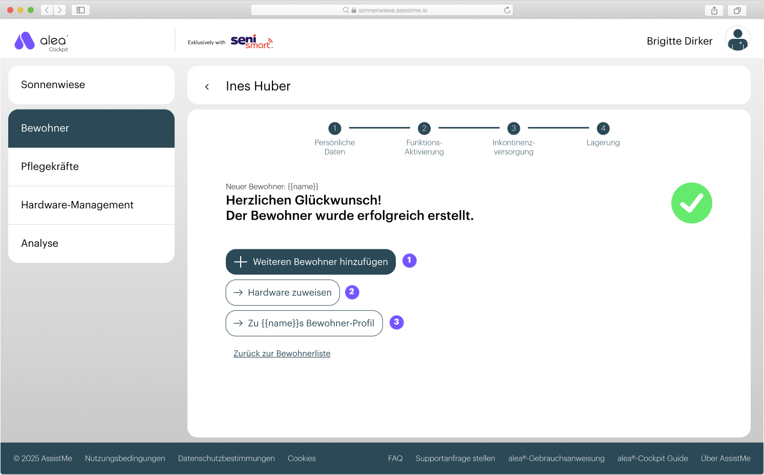The image size is (764, 475).
Task: Select step 4 Lagerung
Action: pyautogui.click(x=603, y=128)
